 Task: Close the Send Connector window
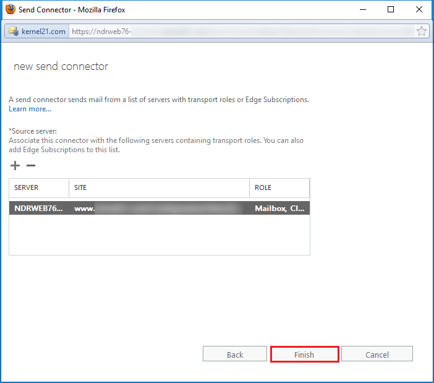click(419, 9)
